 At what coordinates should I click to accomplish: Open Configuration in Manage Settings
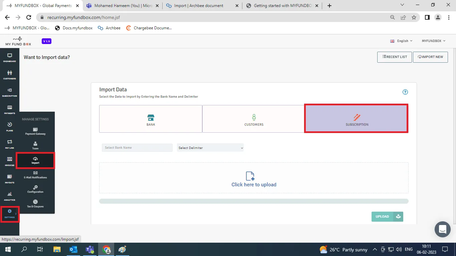(35, 189)
